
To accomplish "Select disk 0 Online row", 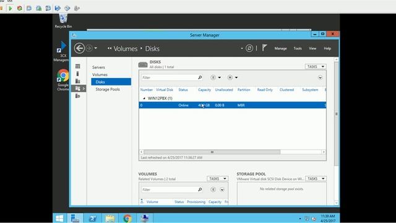I will 233,105.
